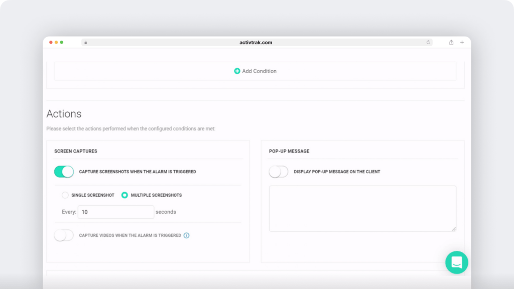514x289 pixels.
Task: Enable display pop-up message on the client
Action: (x=278, y=172)
